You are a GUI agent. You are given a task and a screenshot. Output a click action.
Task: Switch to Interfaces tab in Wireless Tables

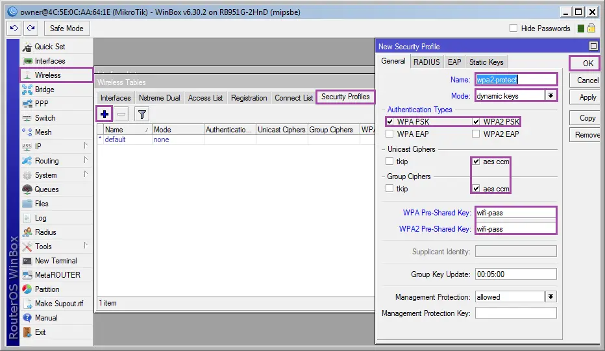116,98
